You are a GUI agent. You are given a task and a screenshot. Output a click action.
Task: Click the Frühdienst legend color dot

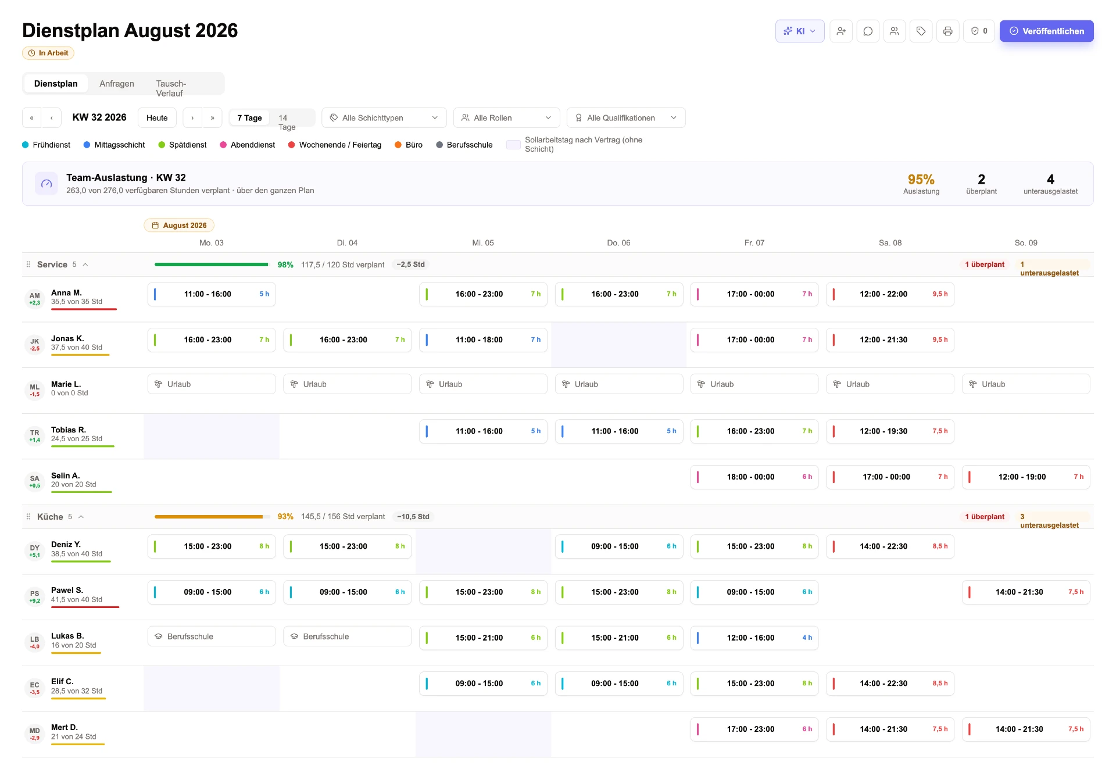click(x=26, y=145)
